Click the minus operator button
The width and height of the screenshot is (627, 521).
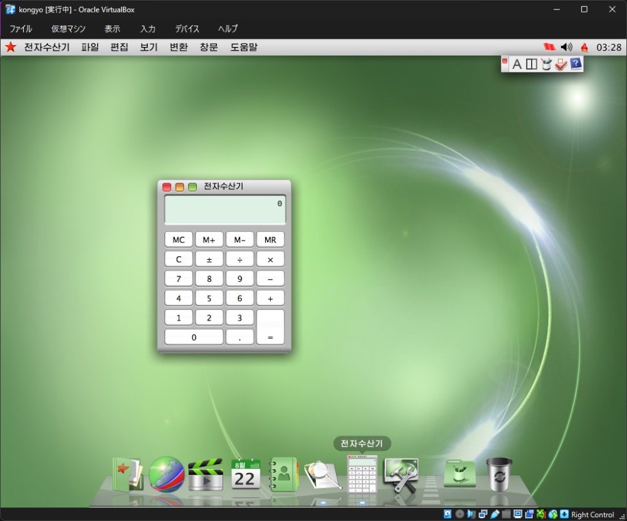270,279
